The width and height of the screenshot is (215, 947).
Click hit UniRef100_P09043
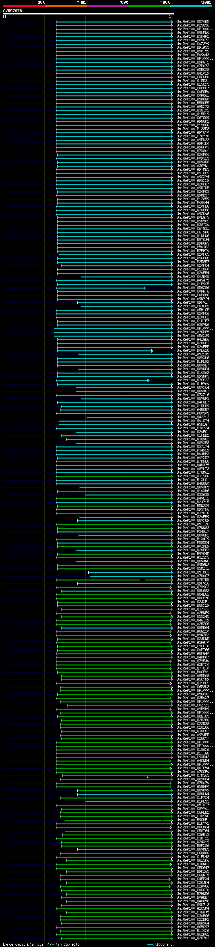coord(193,55)
